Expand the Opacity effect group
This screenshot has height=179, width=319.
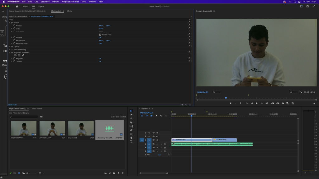pos(10,47)
